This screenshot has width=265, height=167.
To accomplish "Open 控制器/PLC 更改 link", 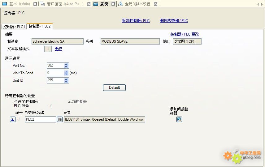I will tap(185, 34).
